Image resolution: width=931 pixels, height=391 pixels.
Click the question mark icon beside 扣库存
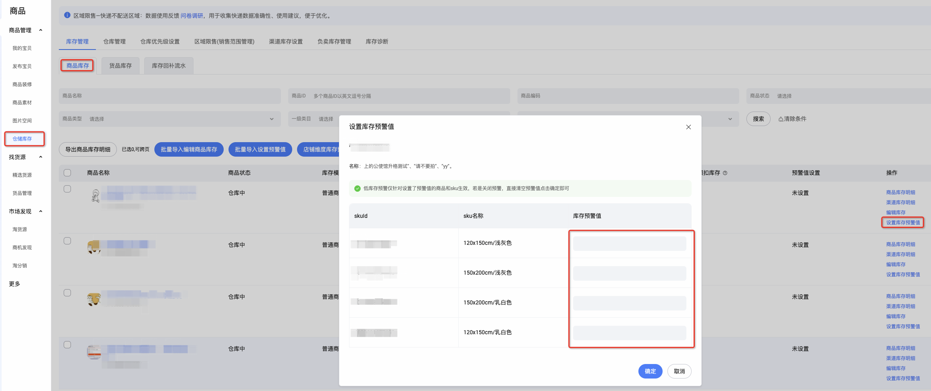point(725,173)
